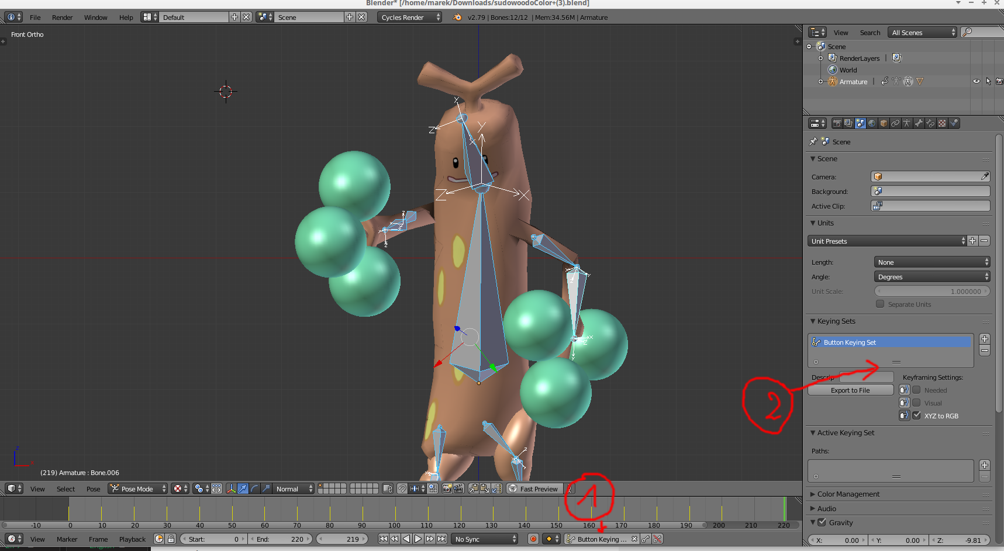
Task: Add a new keying set with plus button
Action: click(x=985, y=339)
